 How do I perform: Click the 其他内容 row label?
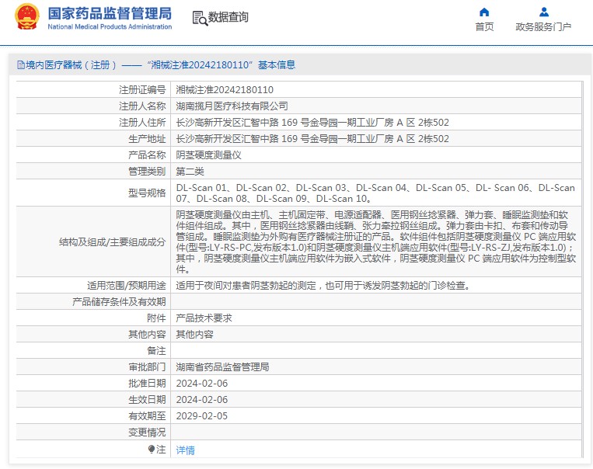147,335
